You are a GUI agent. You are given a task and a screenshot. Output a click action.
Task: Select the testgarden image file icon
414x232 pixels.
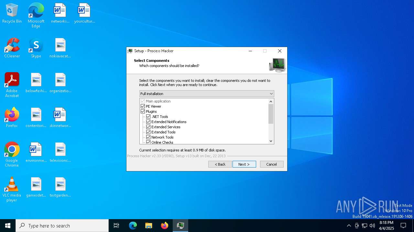point(60,188)
